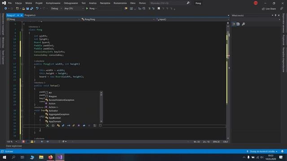
Task: Pin the Właściwości panel with pushpin icon
Action: (275, 16)
